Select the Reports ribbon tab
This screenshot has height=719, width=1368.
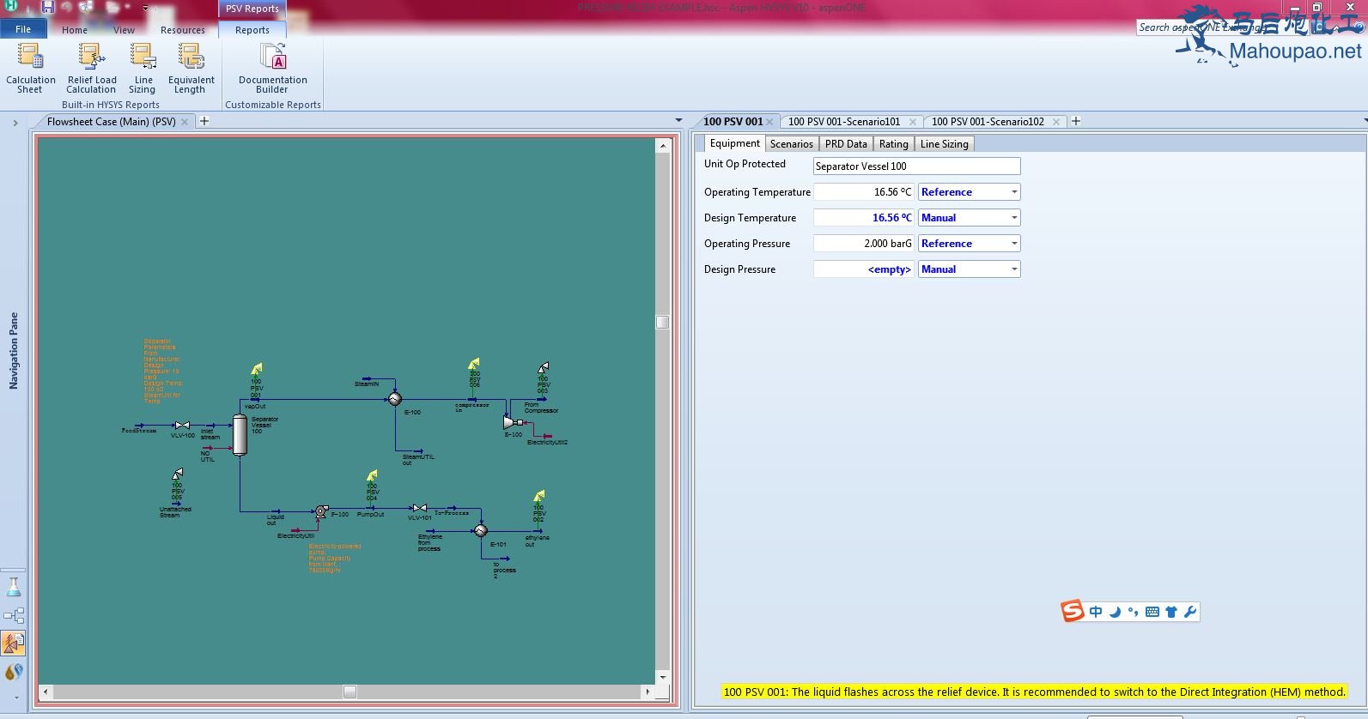252,30
